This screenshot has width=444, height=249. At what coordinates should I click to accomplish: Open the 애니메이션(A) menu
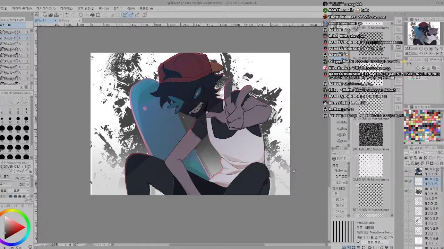pos(46,8)
